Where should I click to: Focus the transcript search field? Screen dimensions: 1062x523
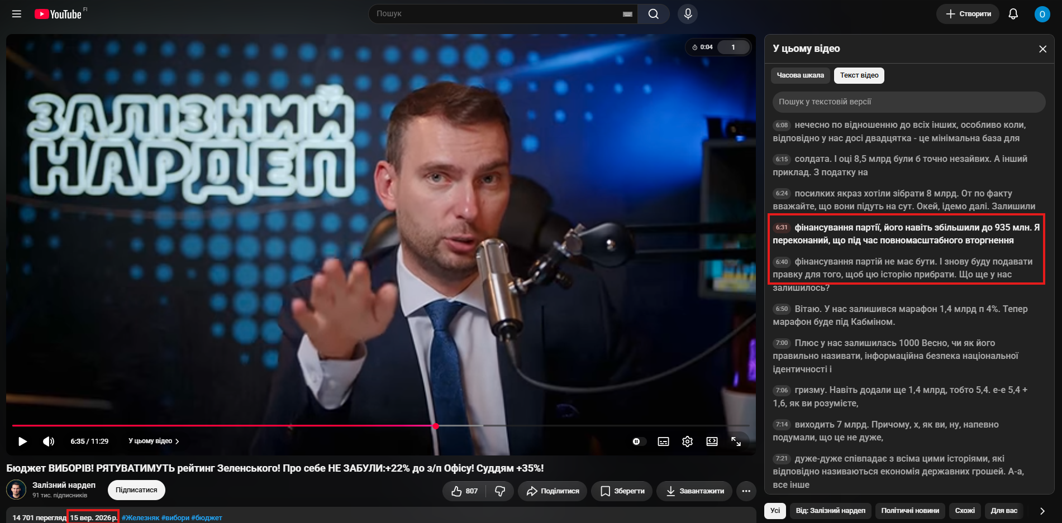(909, 102)
